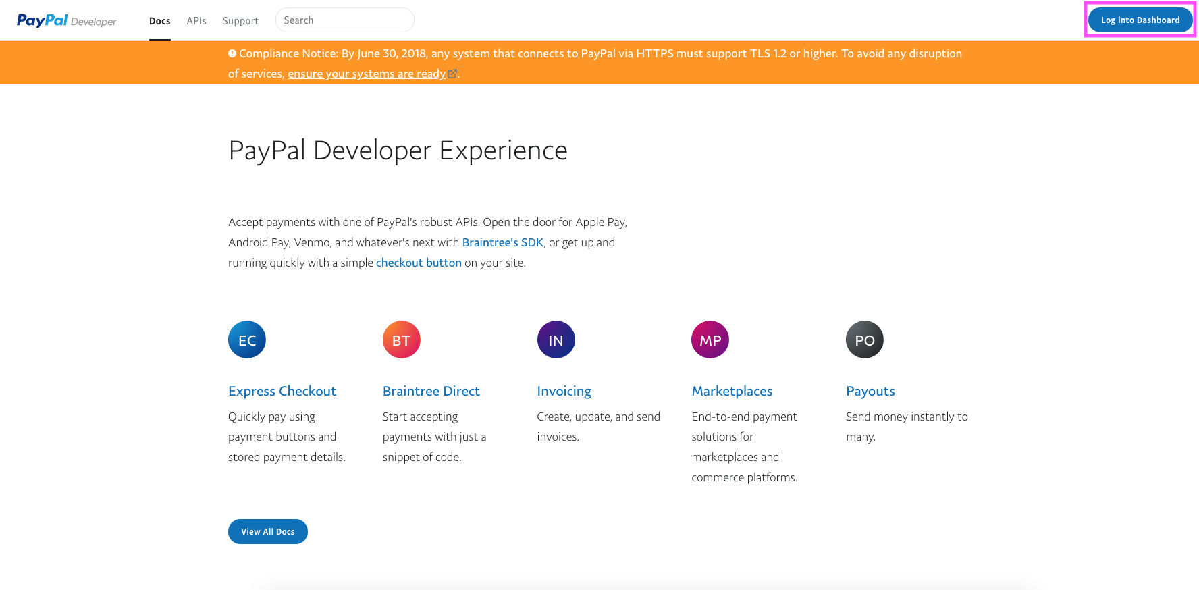
Task: Click the BT Braintree circle icon
Action: point(402,340)
